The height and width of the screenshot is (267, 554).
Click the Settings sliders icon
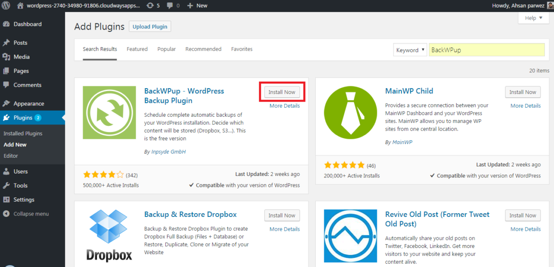click(6, 200)
